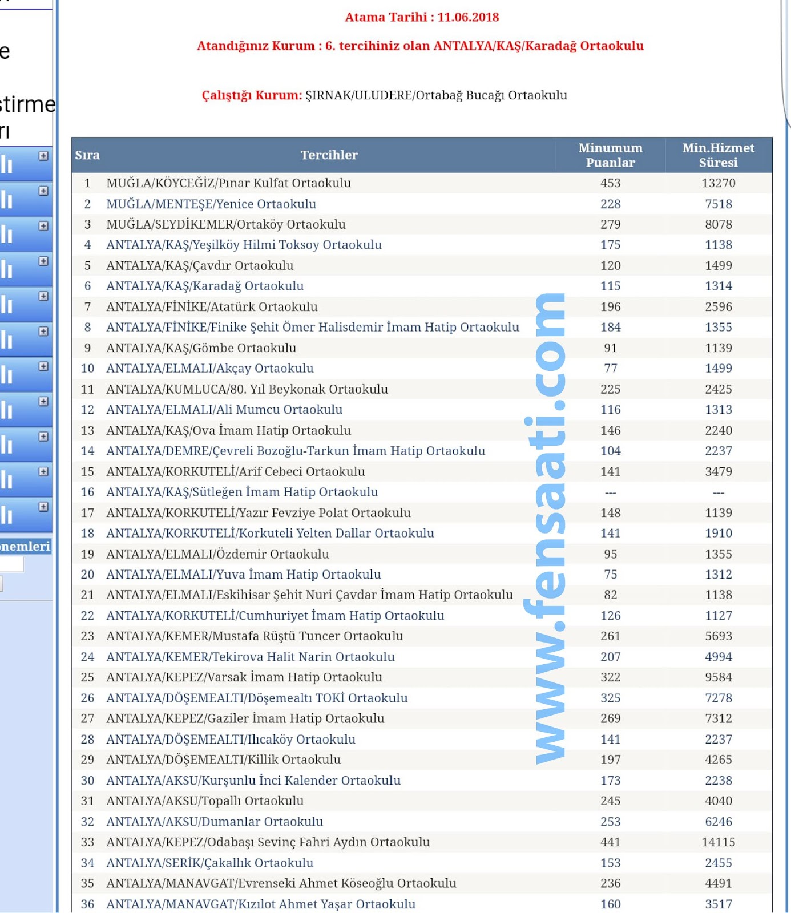This screenshot has width=791, height=913.
Task: Click the empty input field in left sidebar
Action: (11, 564)
